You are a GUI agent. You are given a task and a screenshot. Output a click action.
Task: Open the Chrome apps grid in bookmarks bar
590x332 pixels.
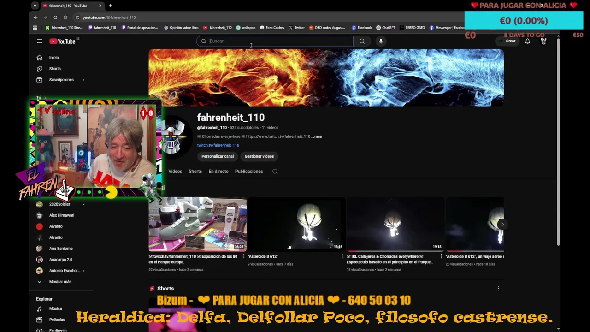coord(35,28)
